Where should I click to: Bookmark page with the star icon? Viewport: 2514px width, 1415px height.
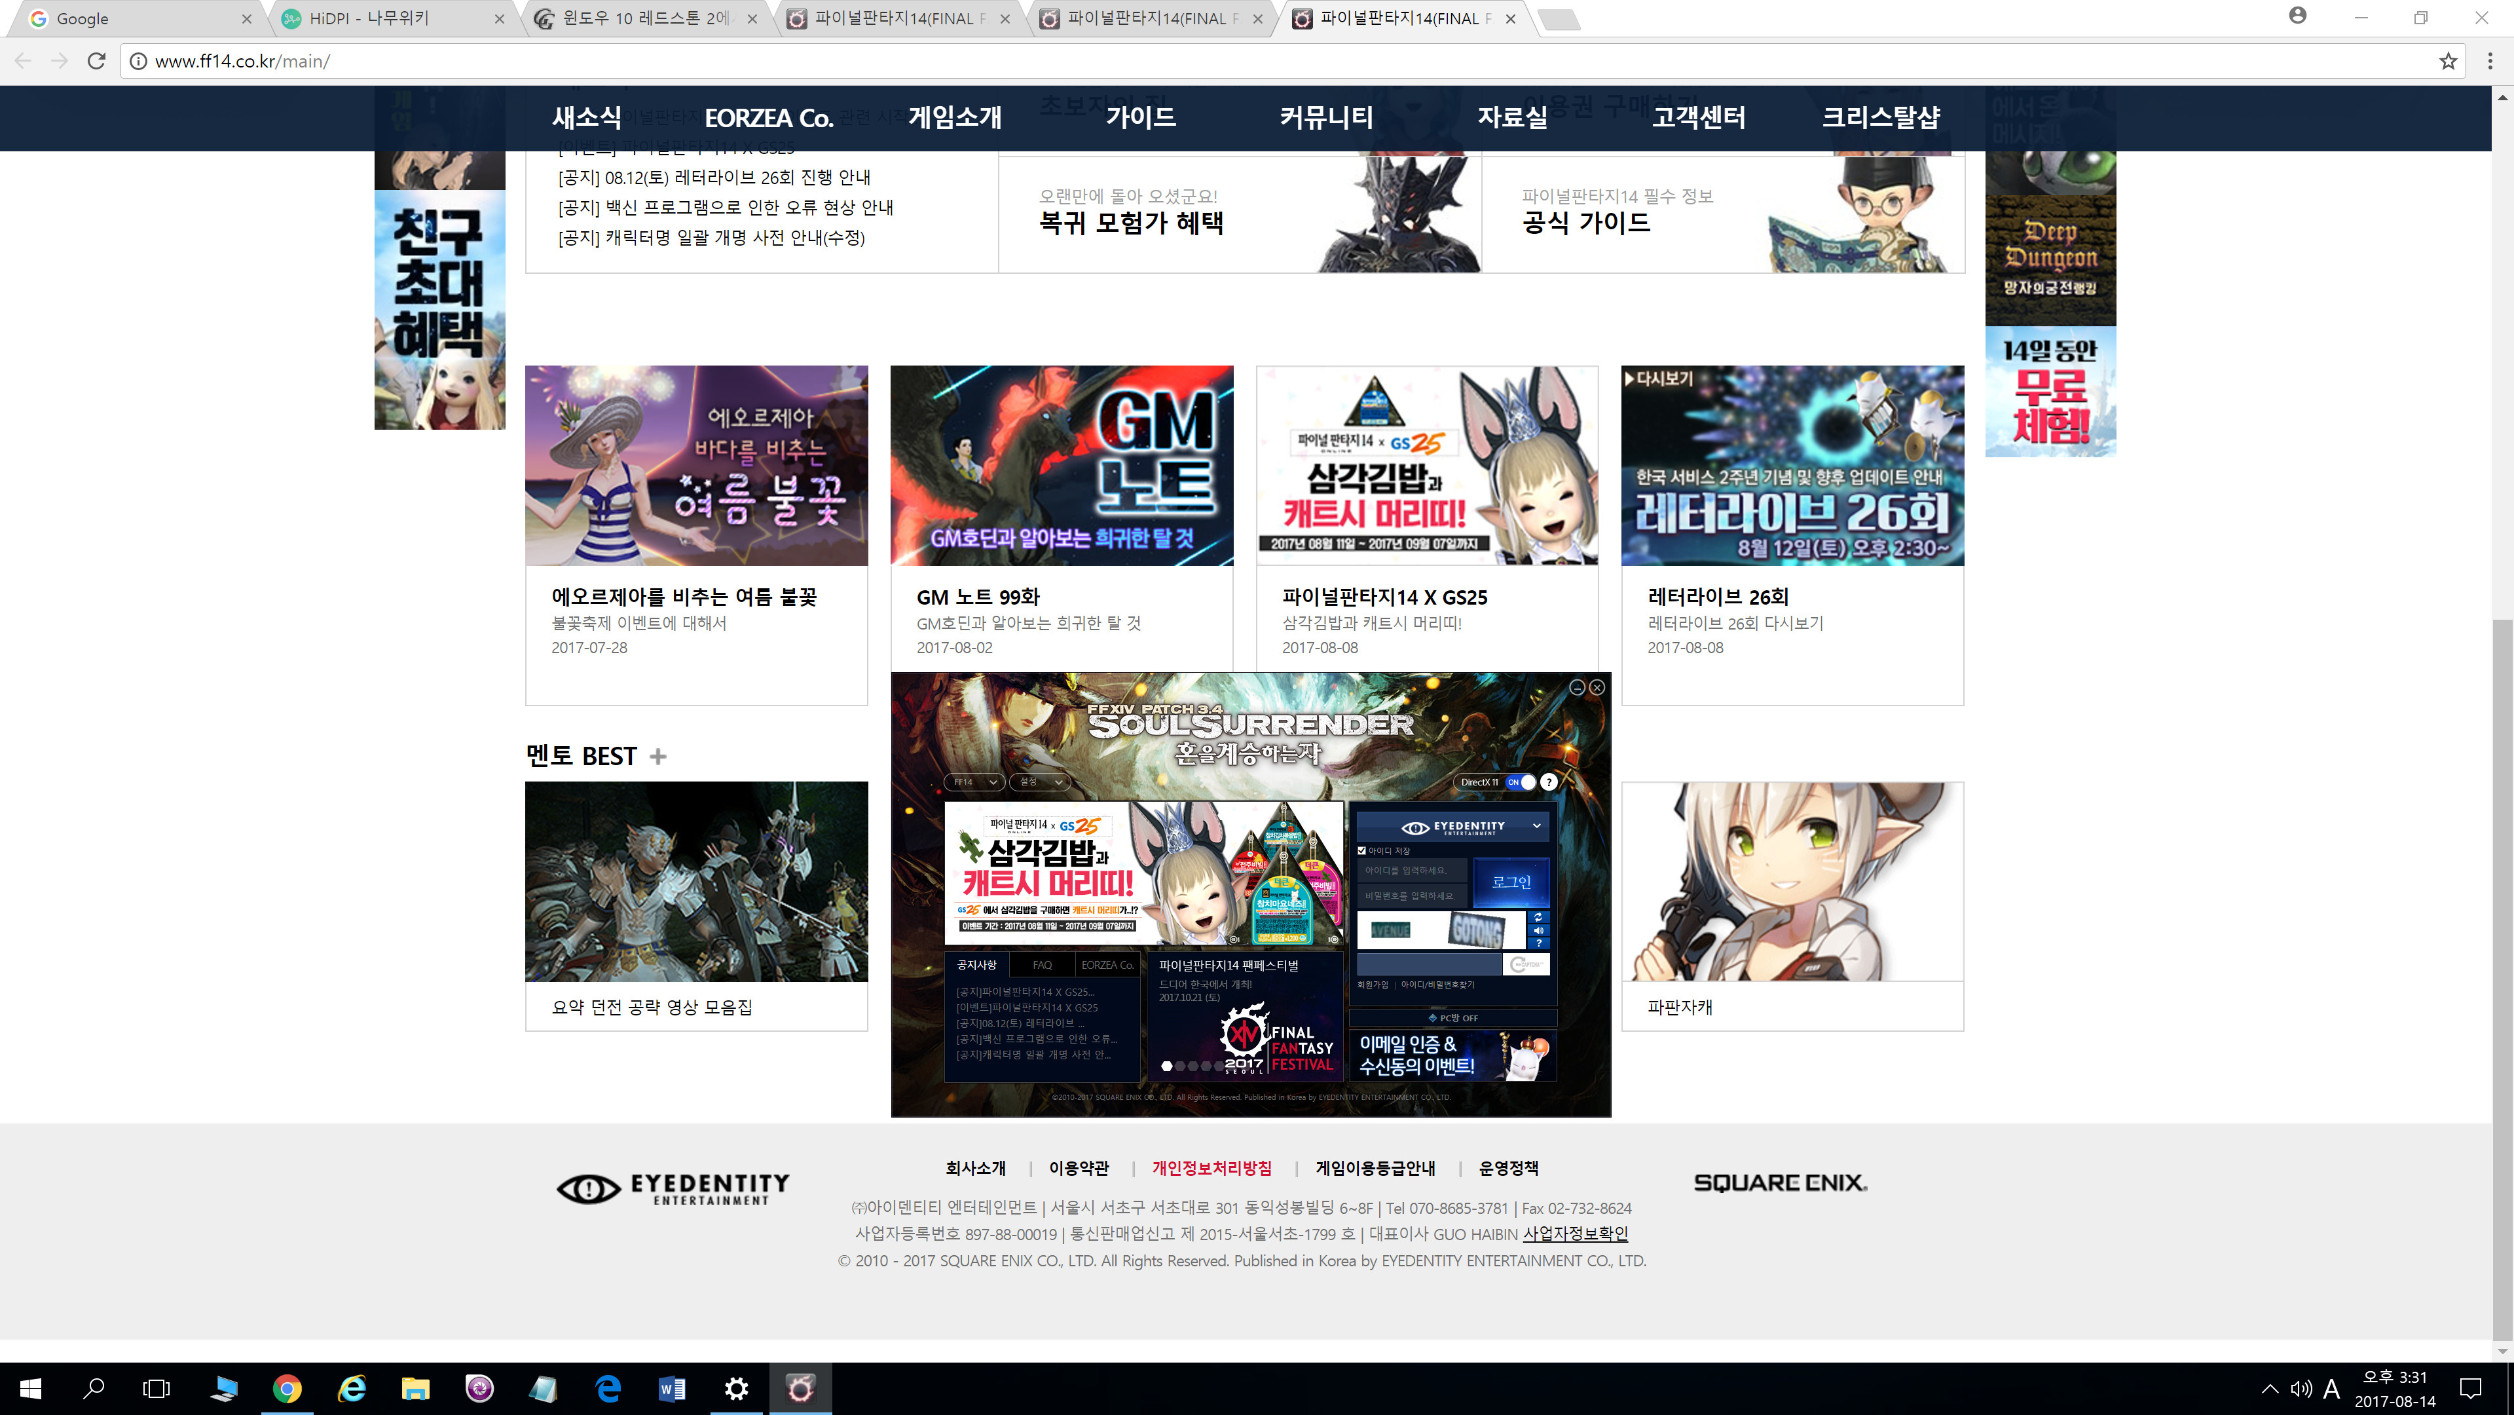pyautogui.click(x=2448, y=60)
